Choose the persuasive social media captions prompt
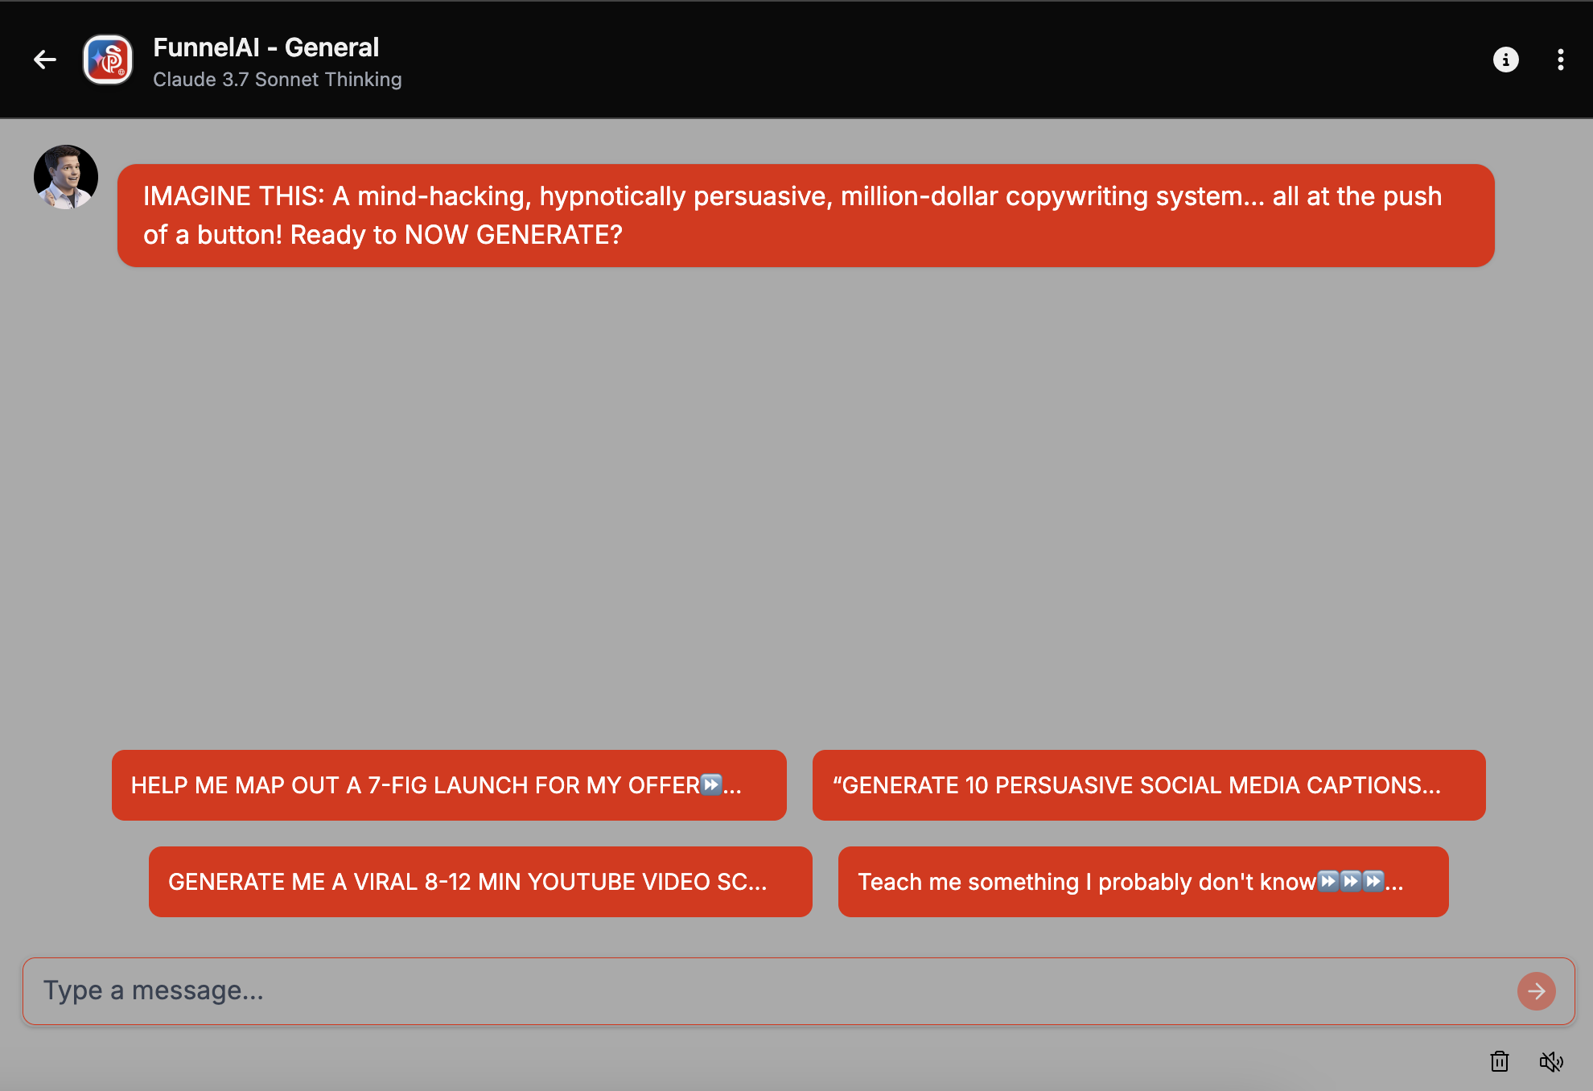 pos(1148,785)
